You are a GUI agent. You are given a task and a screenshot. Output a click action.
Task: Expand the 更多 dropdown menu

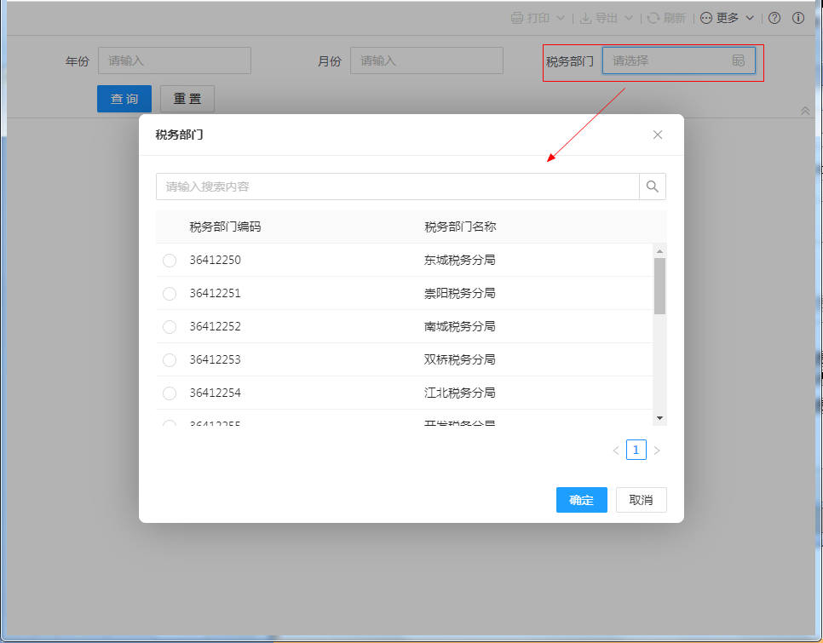[728, 18]
